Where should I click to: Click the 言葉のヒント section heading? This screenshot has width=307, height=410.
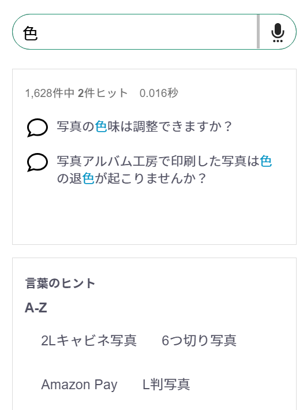(x=60, y=284)
